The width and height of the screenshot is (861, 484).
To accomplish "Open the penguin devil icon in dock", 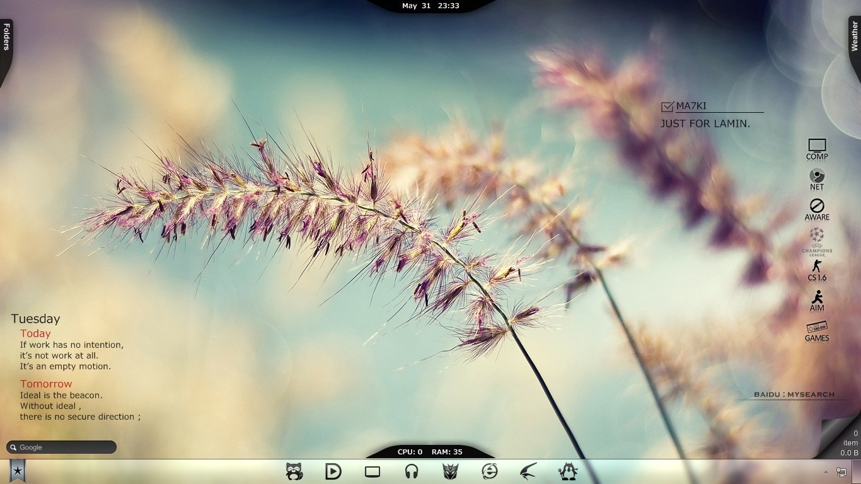I will 568,471.
